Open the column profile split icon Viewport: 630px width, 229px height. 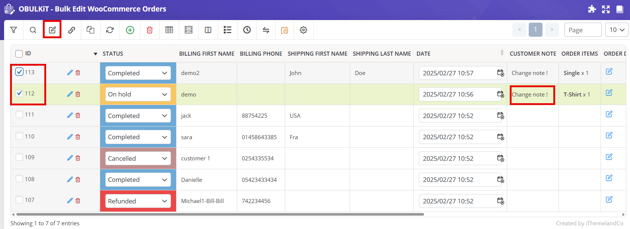point(208,30)
